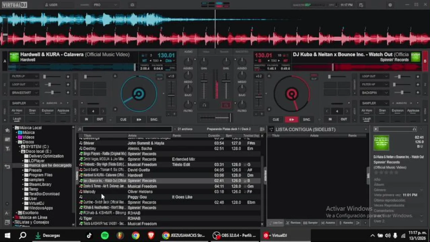The height and width of the screenshot is (242, 430).
Task: Activate the BACKSPIN effect plus button
Action: [x=418, y=92]
